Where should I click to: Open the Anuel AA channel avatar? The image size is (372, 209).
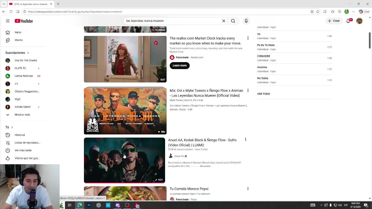tap(171, 156)
